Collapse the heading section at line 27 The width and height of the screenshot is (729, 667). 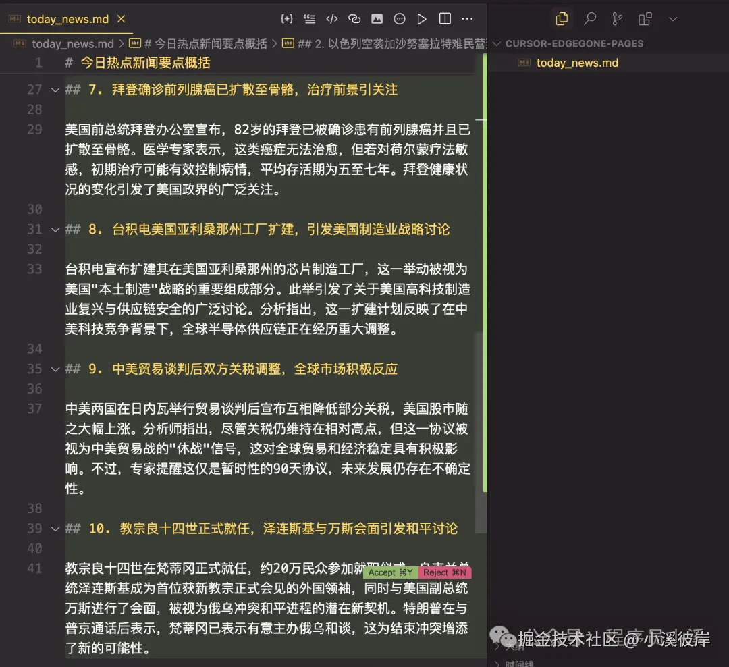pos(55,89)
